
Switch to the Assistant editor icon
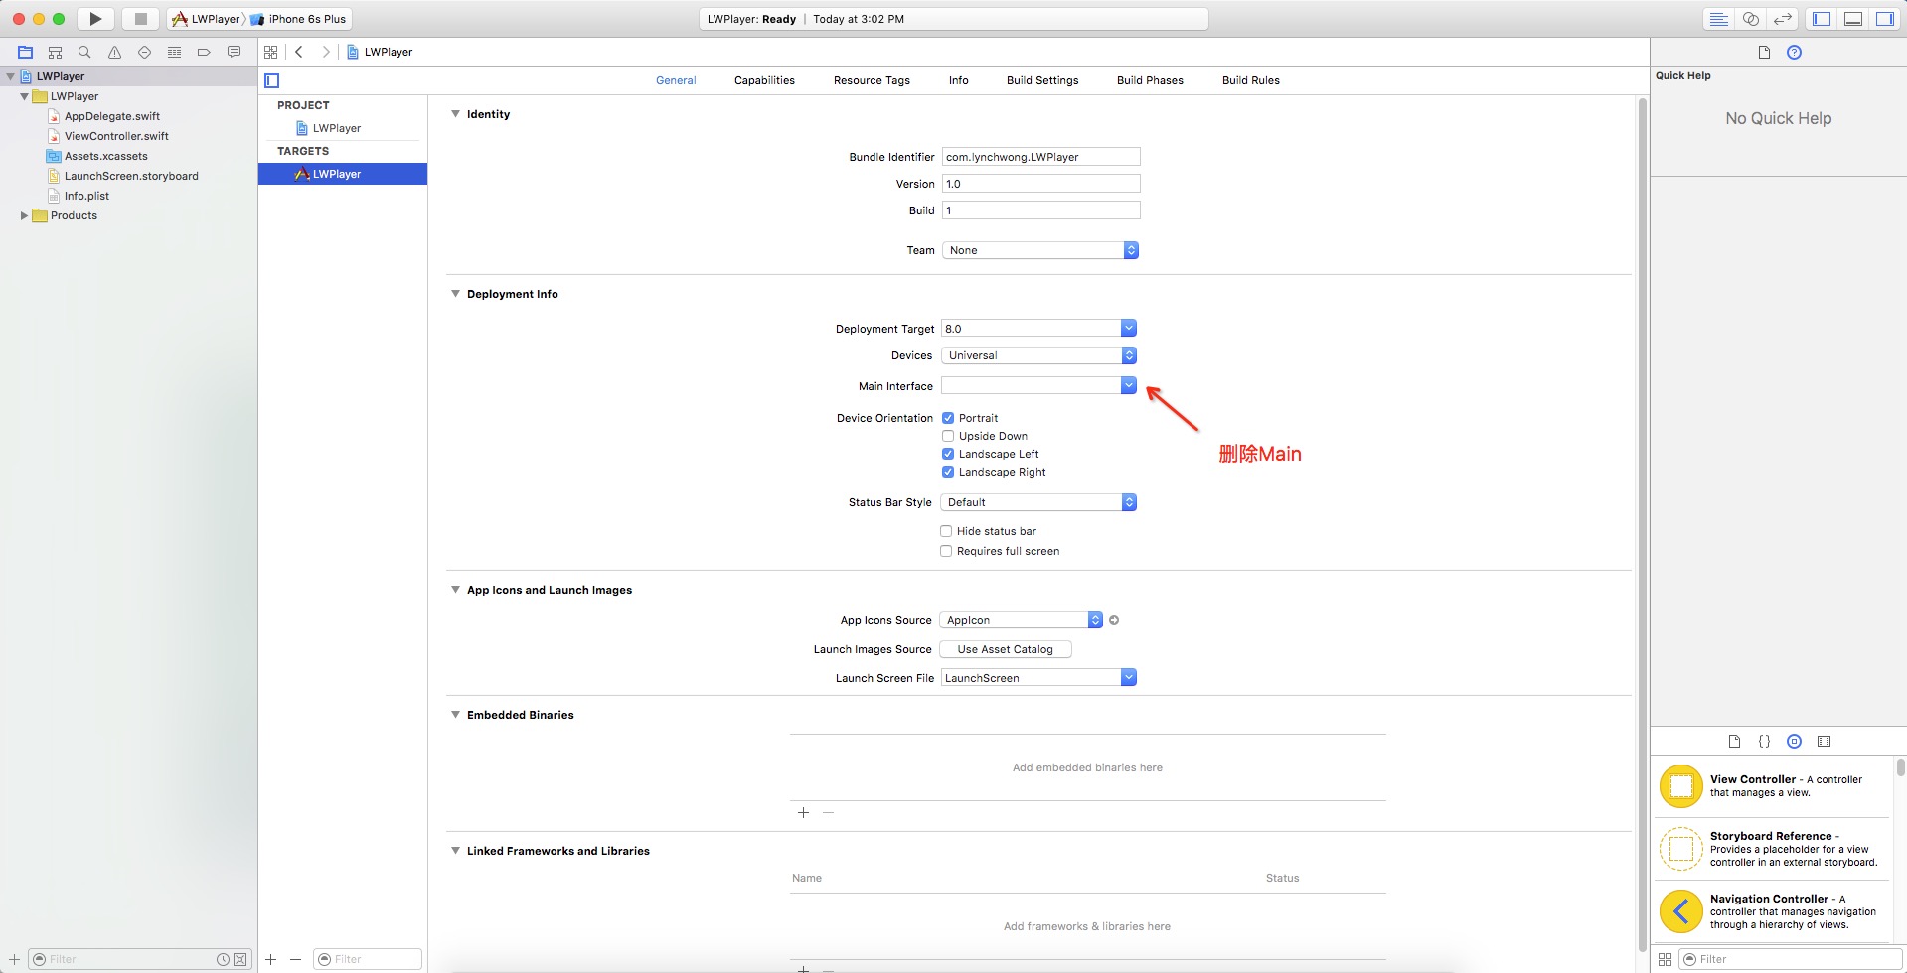point(1751,19)
